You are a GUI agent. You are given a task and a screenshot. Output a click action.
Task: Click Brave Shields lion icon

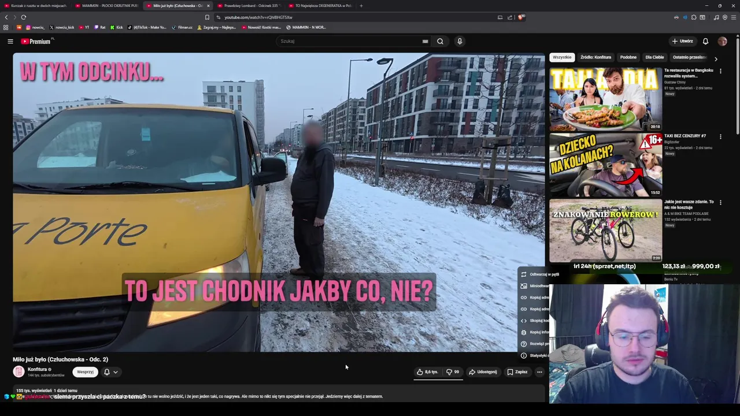pos(520,17)
